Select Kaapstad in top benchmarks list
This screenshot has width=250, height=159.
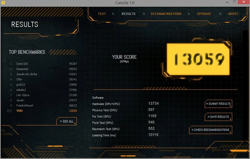43,69
